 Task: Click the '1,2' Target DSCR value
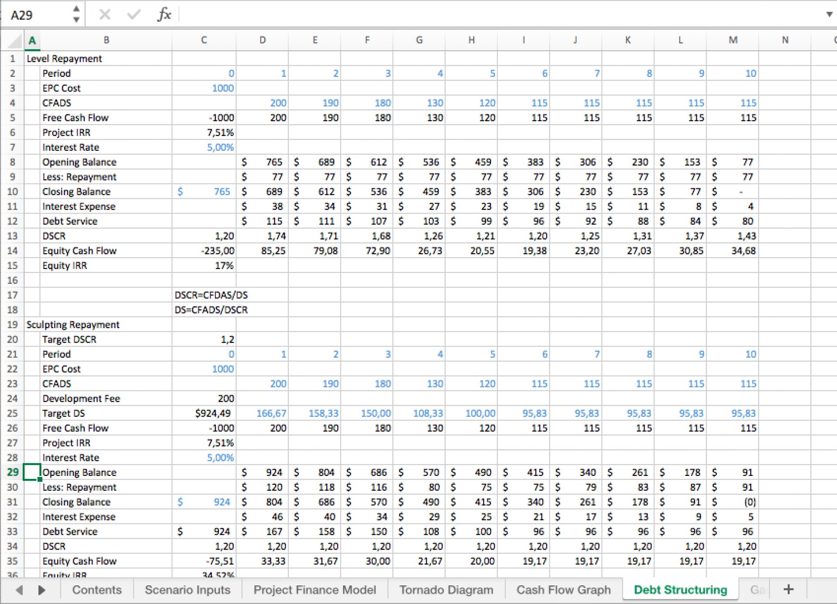coord(204,339)
